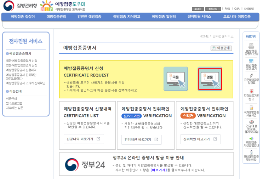Open the 예방접종 지식창고 menu

pyautogui.click(x=127, y=16)
